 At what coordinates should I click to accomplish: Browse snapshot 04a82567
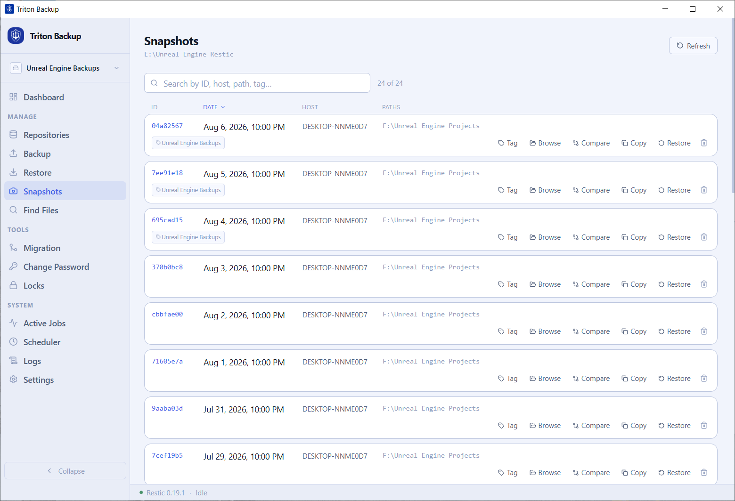pyautogui.click(x=545, y=143)
